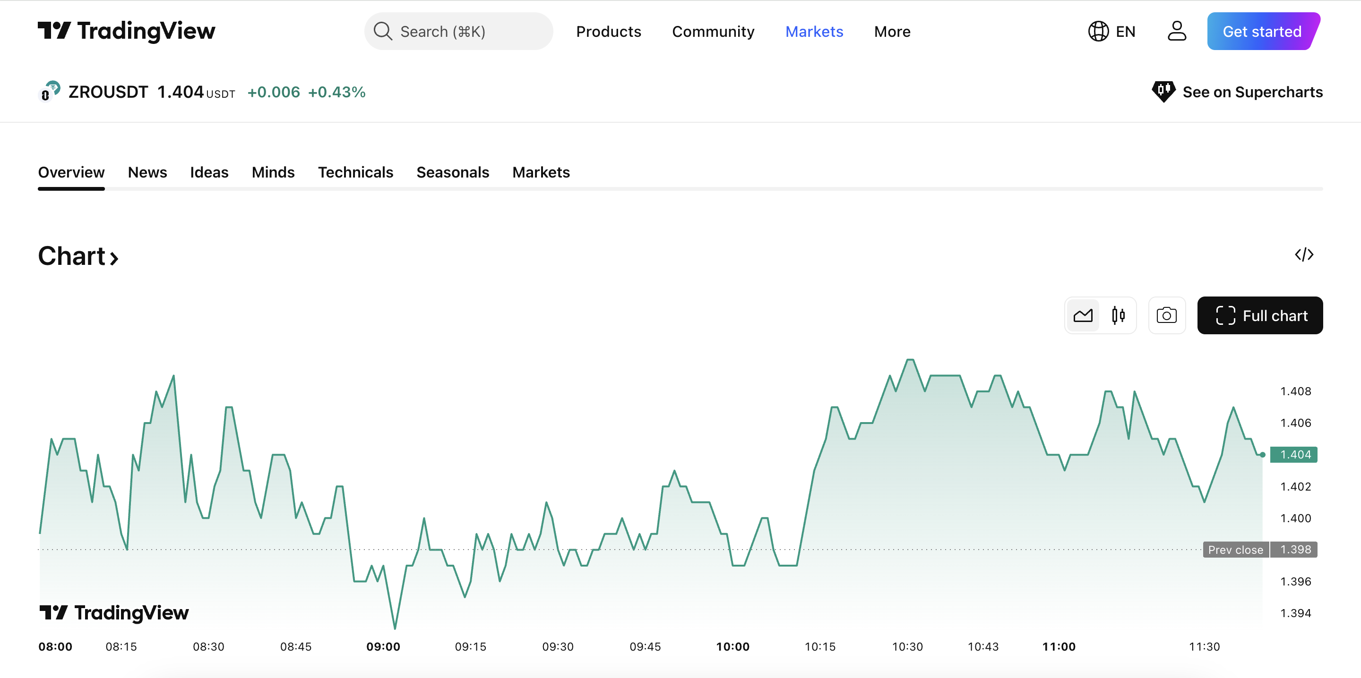Screen dimensions: 1361x678
Task: Take a chart snapshot with the camera icon
Action: tap(1167, 315)
